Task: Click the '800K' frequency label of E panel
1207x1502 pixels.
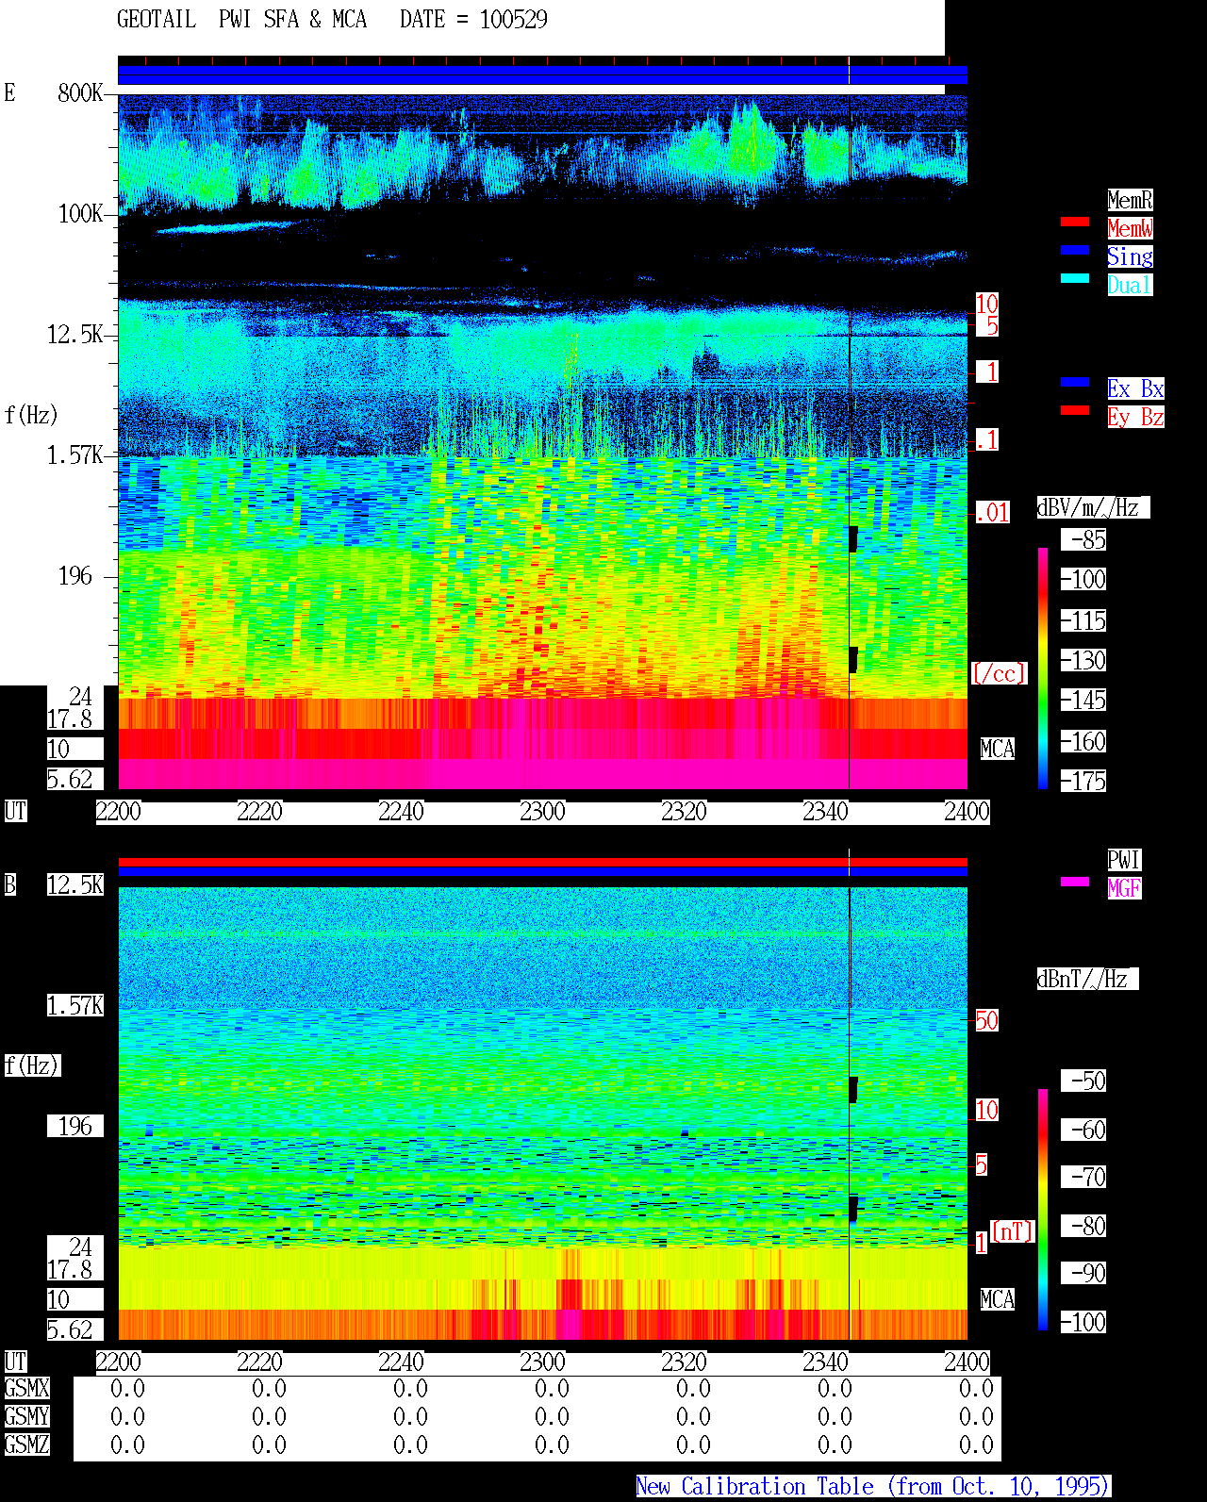Action: click(x=80, y=93)
